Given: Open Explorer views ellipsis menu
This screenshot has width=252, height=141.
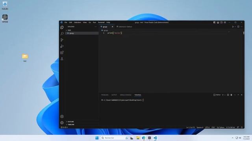Looking at the screenshot, I should point(95,27).
